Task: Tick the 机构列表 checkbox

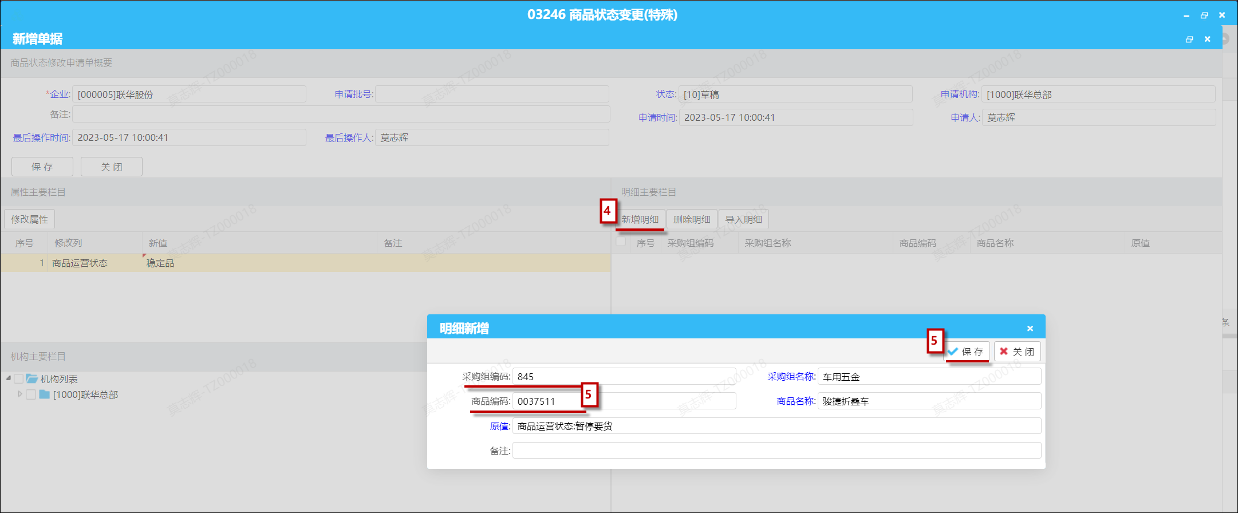Action: (x=18, y=379)
